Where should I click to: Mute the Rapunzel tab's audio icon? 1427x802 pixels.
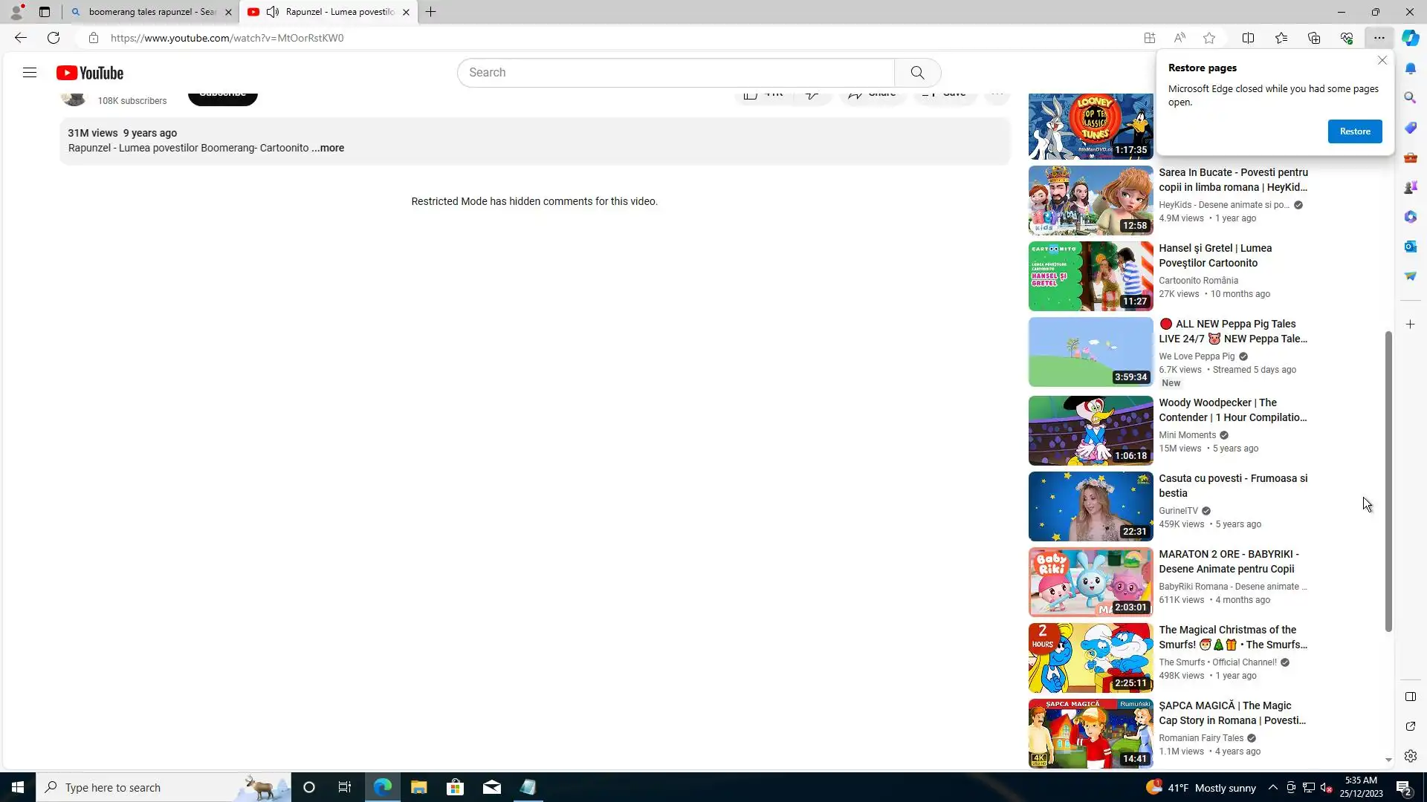[x=273, y=12]
